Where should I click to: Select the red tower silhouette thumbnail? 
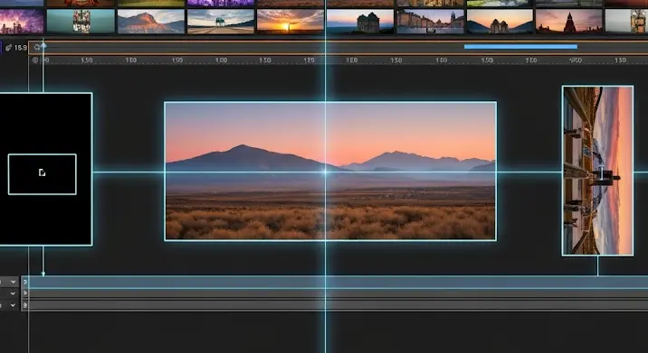tap(569, 22)
